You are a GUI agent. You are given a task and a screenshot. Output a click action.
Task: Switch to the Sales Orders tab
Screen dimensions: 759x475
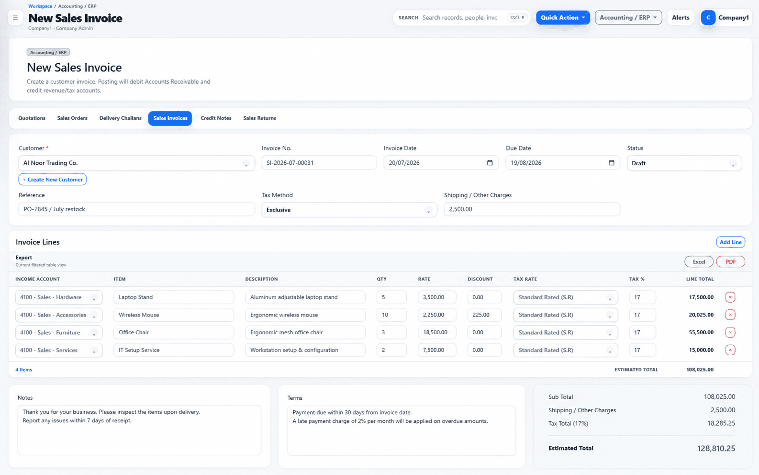[x=72, y=118]
